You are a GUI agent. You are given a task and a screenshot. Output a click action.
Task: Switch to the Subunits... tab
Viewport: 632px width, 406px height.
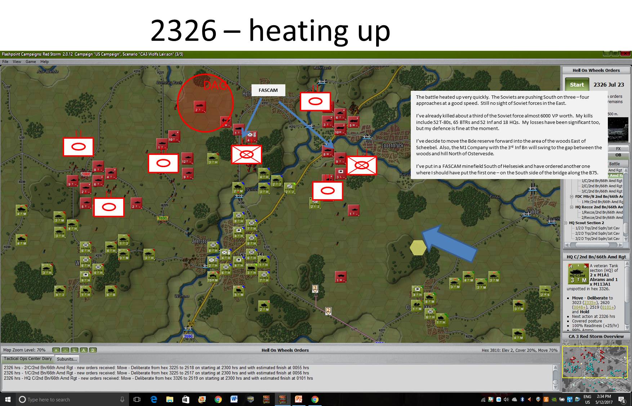pos(67,359)
